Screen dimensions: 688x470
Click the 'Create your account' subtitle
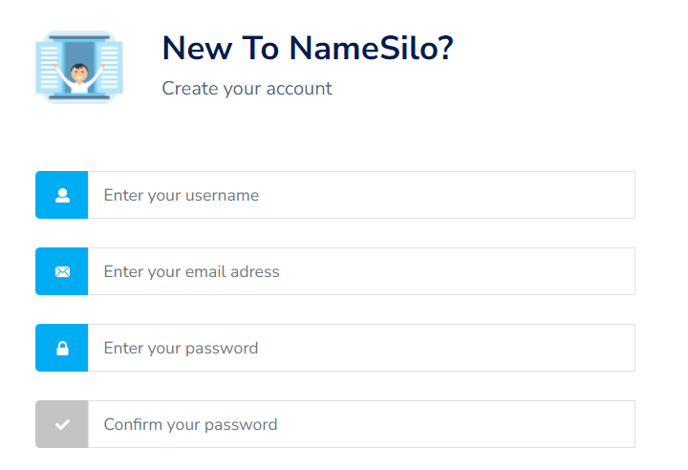tap(247, 89)
